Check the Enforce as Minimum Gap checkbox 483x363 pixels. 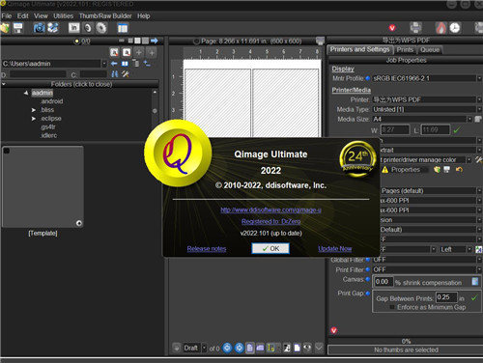(x=392, y=307)
